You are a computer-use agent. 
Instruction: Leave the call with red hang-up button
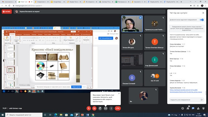click(118, 108)
